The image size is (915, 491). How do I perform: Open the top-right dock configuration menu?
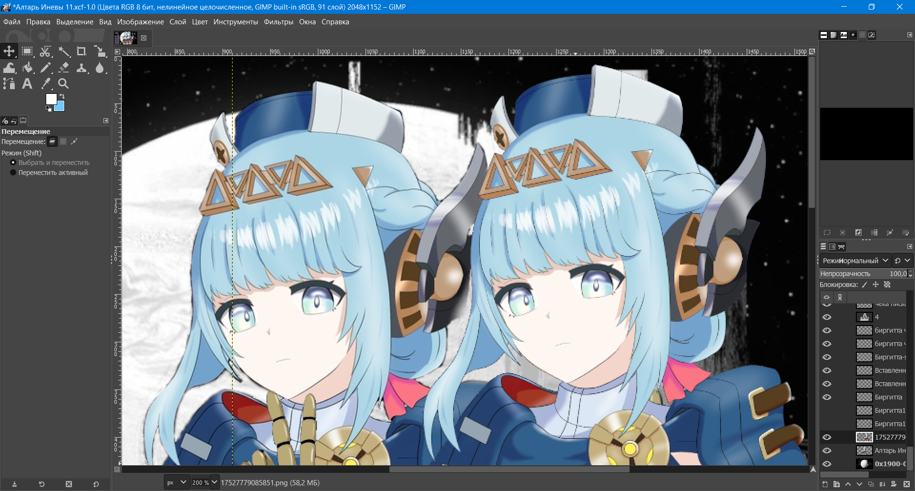coord(909,35)
